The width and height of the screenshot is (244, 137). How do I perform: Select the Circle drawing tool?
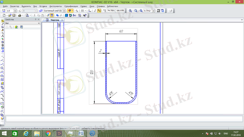[2, 68]
